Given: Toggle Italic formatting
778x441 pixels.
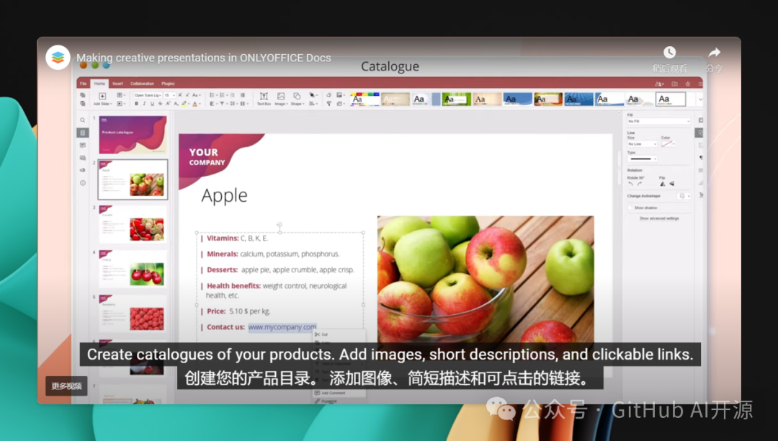Looking at the screenshot, I should click(144, 104).
